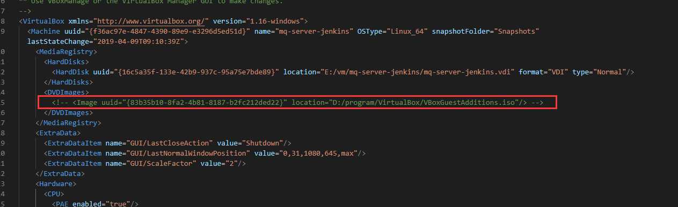The image size is (678, 207).
Task: Click the snapshotFolder value "Snapshots"
Action: (516, 32)
